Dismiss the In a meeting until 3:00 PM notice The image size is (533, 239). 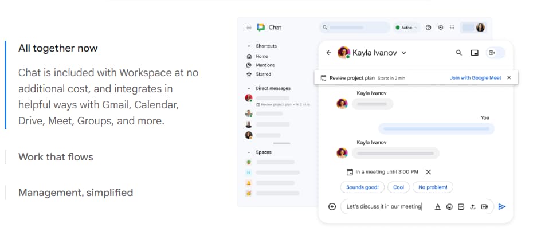tap(428, 172)
